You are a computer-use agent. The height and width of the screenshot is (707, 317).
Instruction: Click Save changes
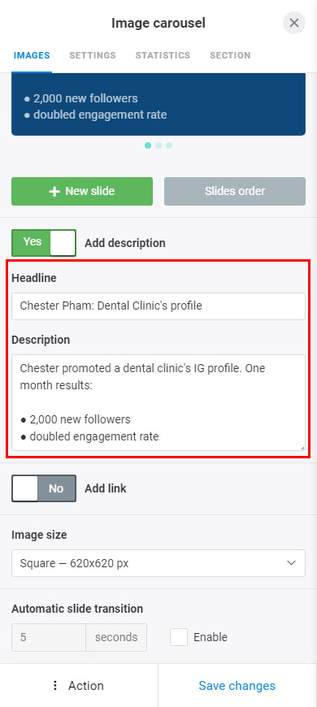237,685
